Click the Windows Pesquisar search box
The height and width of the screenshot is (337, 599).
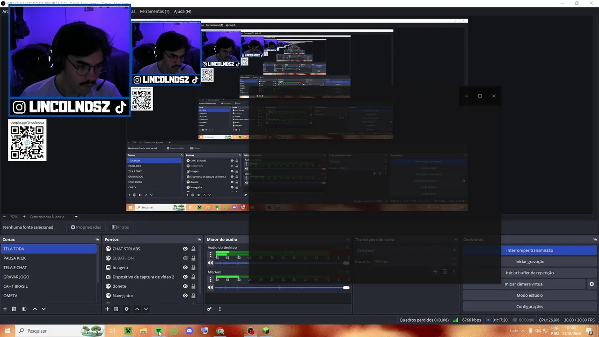[x=61, y=331]
